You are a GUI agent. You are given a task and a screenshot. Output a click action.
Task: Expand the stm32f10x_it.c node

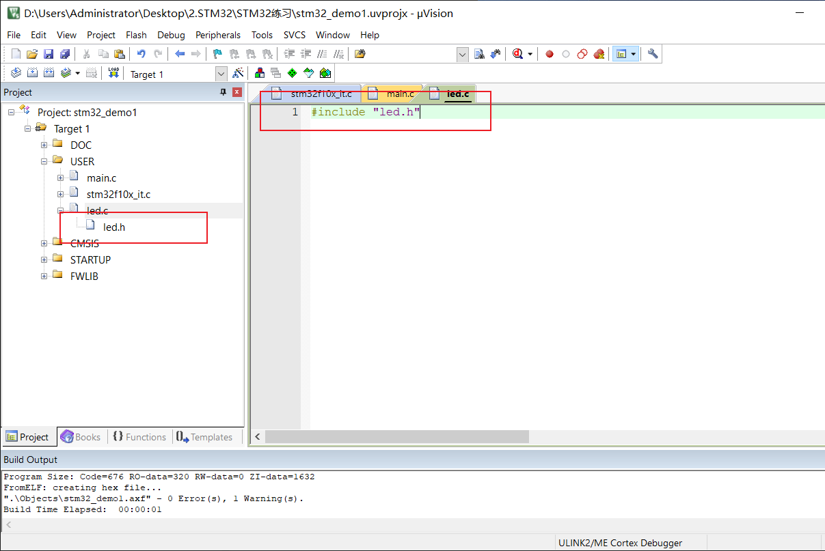[x=60, y=194]
